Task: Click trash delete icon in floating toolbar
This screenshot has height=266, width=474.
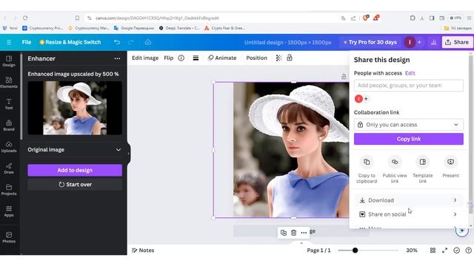Action: [x=293, y=233]
